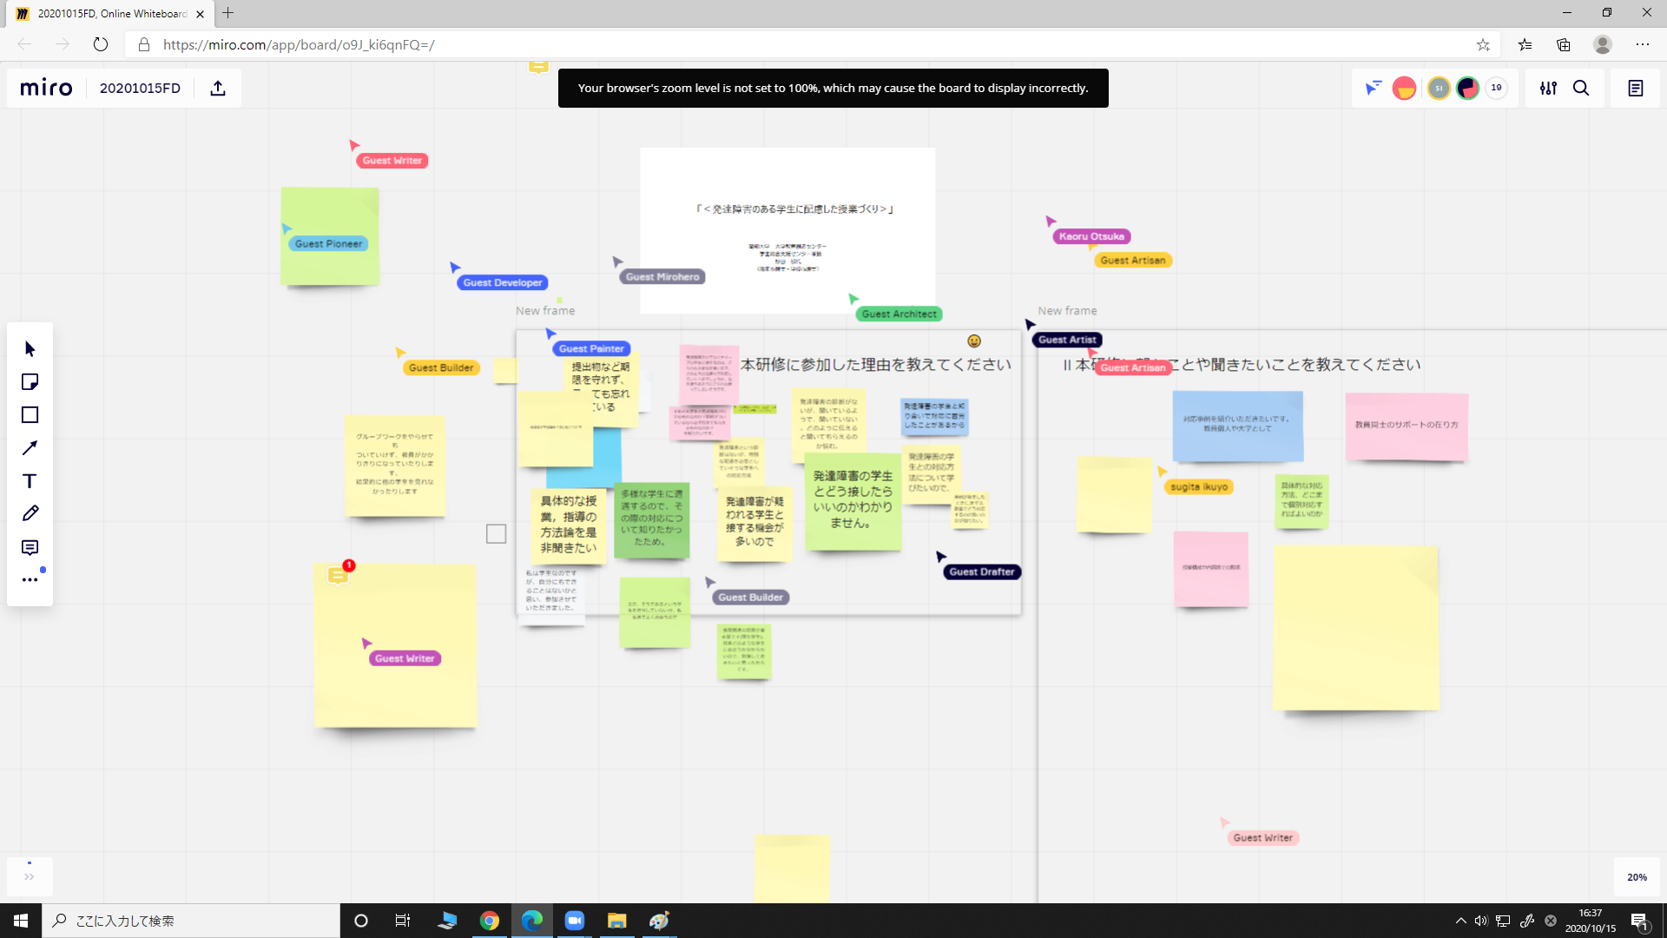Image resolution: width=1667 pixels, height=938 pixels.
Task: Select the 'New frame' label of right frame
Action: coord(1067,311)
